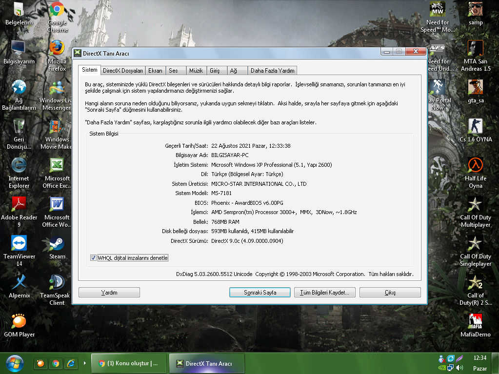Open Internet Explorer desktop icon
This screenshot has width=499, height=374.
tap(19, 173)
